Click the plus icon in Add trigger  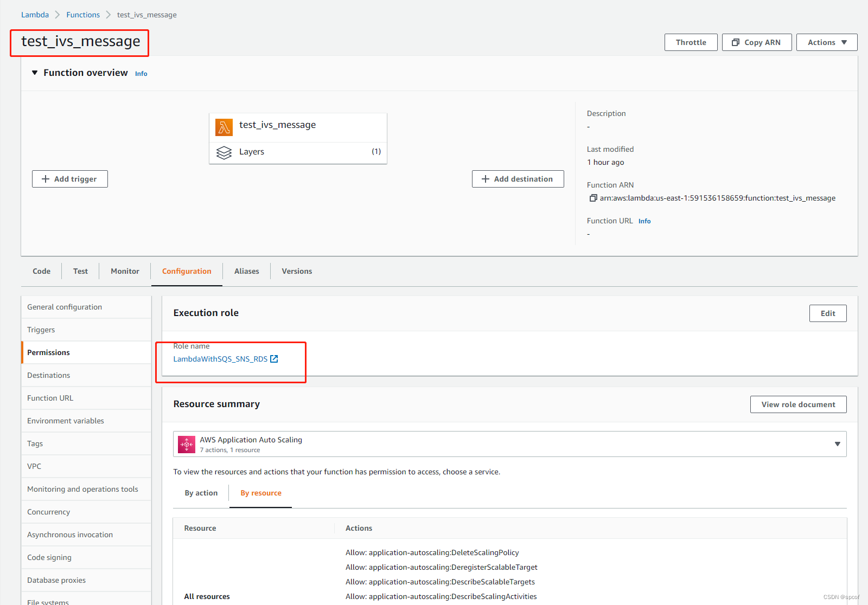click(46, 179)
